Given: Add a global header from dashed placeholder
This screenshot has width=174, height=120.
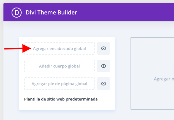Looking at the screenshot, I should point(59,48).
